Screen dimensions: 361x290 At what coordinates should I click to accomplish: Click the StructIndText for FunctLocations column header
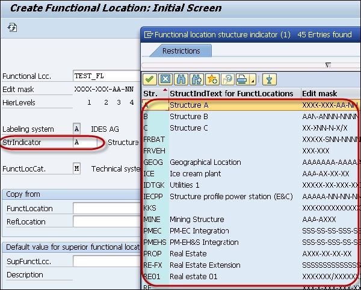232,93
